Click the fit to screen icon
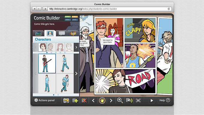Viewport: 204px width, 115px height. [x=138, y=101]
